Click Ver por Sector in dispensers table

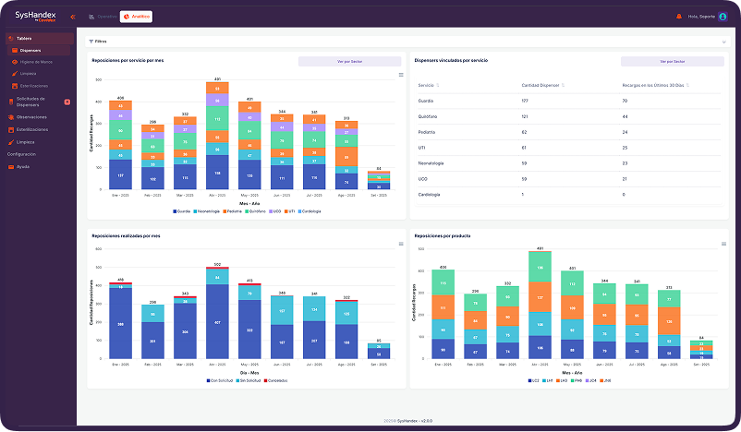(x=672, y=61)
